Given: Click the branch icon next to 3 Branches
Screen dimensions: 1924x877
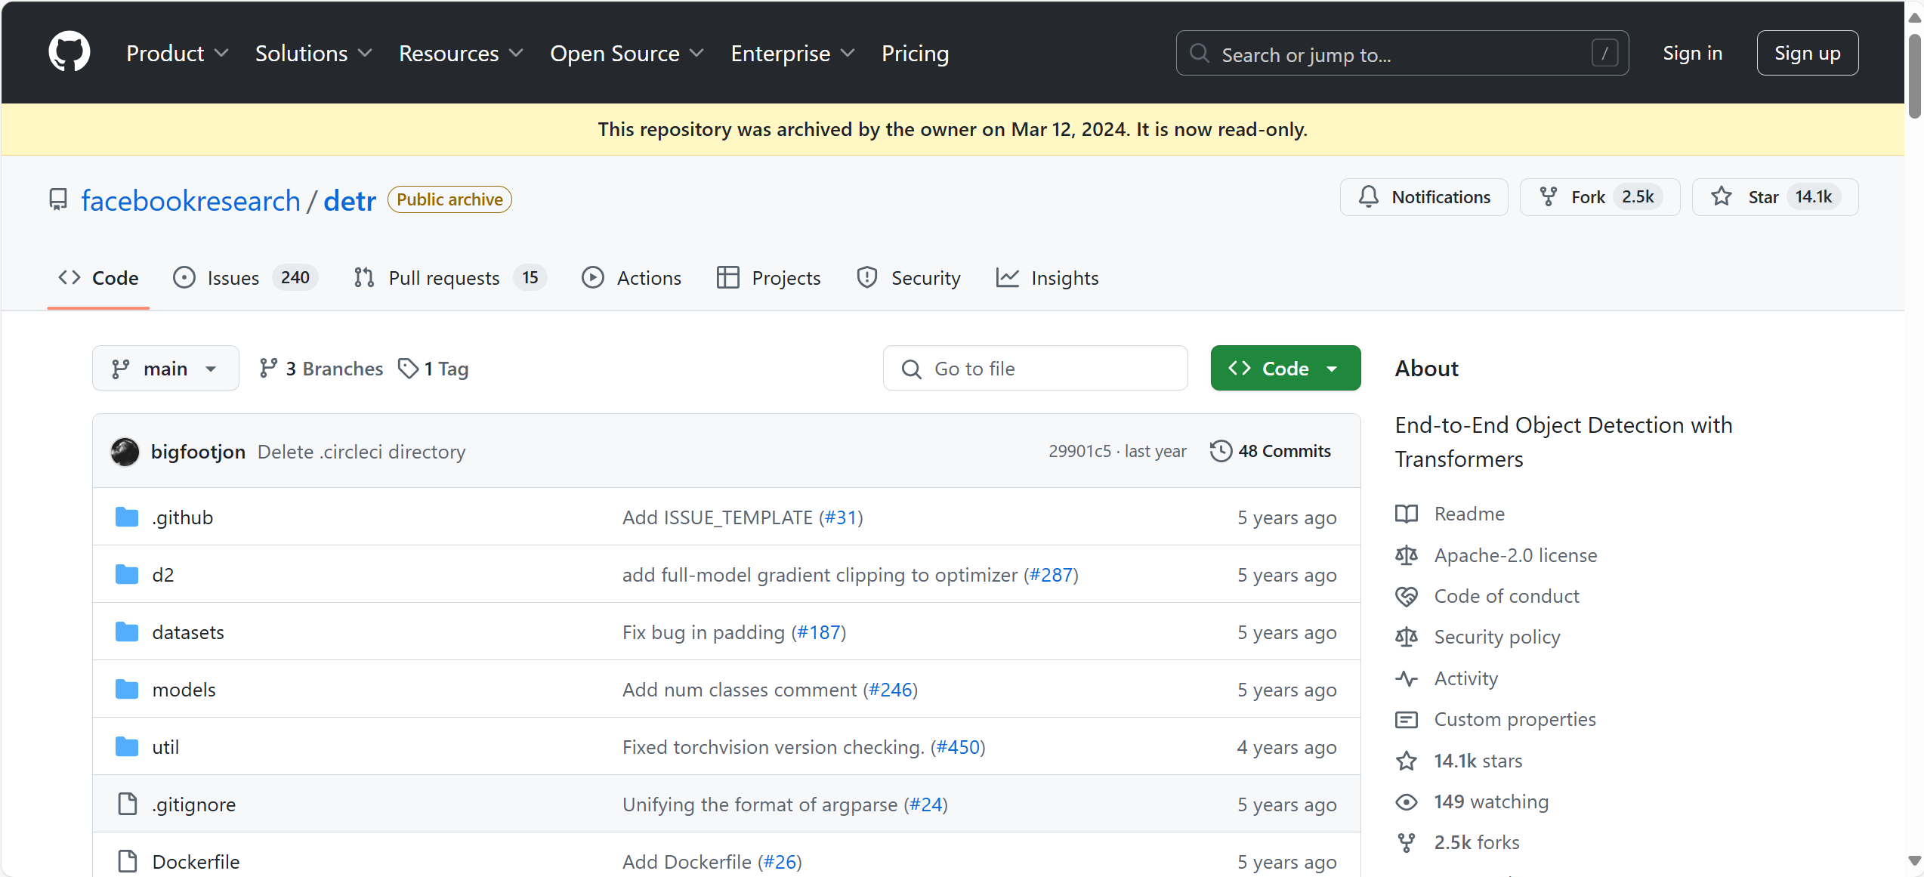Looking at the screenshot, I should tap(268, 369).
